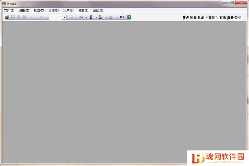Screen dimensions: 249x166
Task: Click the Aa font style icon
Action: click(81, 17)
